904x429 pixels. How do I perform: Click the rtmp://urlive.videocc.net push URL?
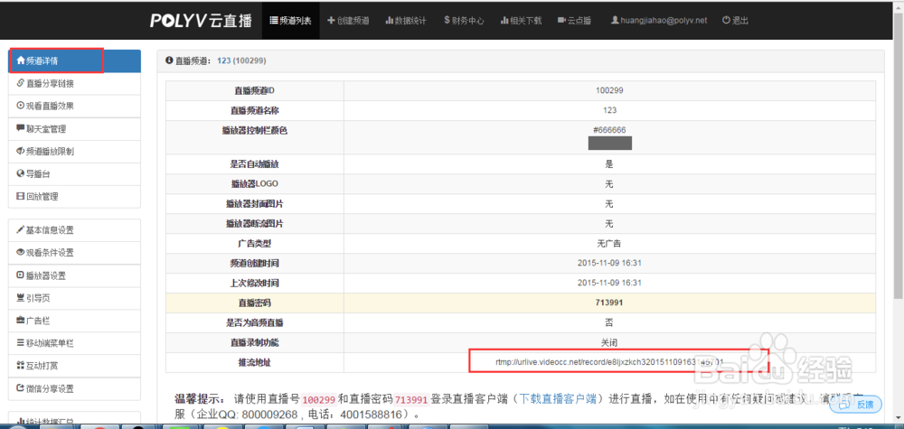609,362
